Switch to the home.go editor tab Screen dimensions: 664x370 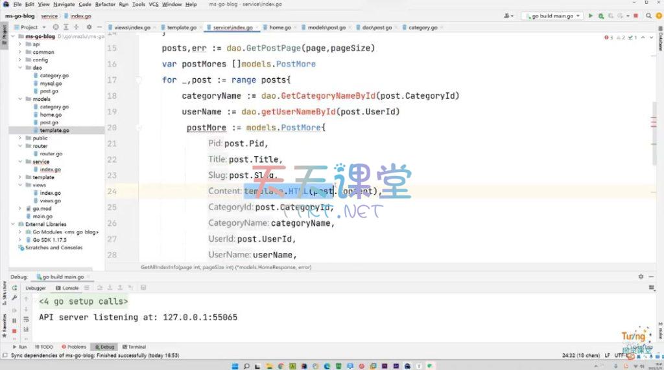point(280,28)
